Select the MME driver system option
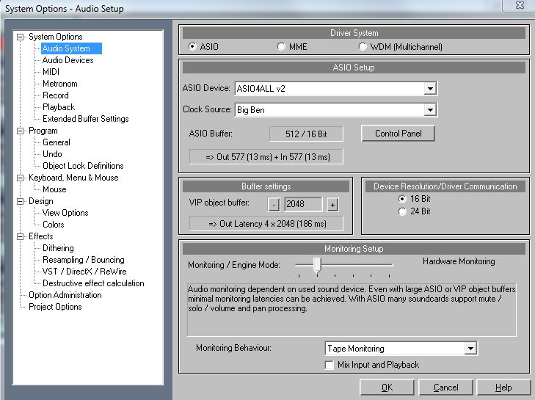The width and height of the screenshot is (535, 400). coord(281,46)
